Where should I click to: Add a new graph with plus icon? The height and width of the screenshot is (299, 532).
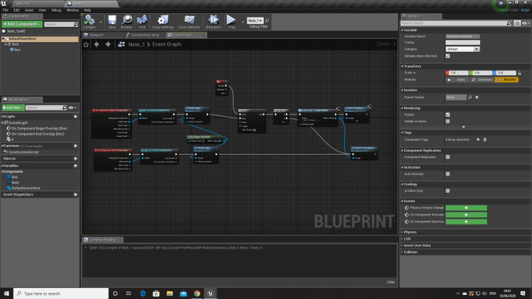(x=75, y=116)
